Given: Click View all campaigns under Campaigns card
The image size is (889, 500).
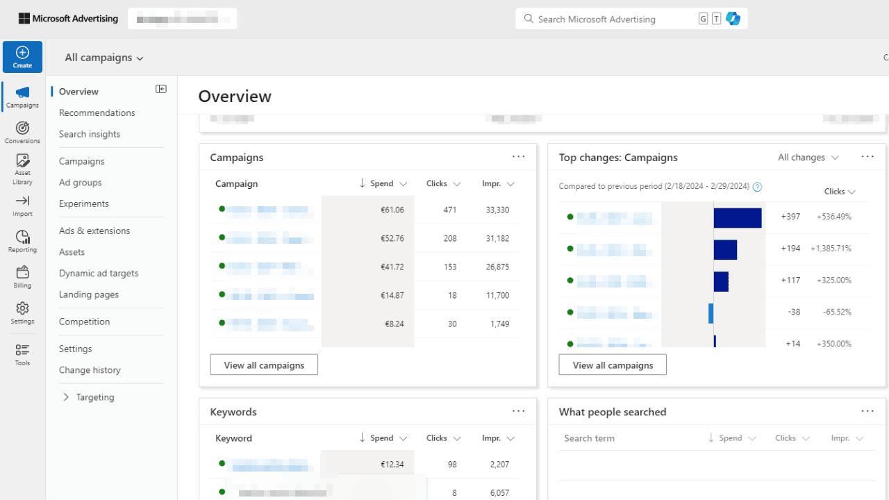Looking at the screenshot, I should (264, 365).
